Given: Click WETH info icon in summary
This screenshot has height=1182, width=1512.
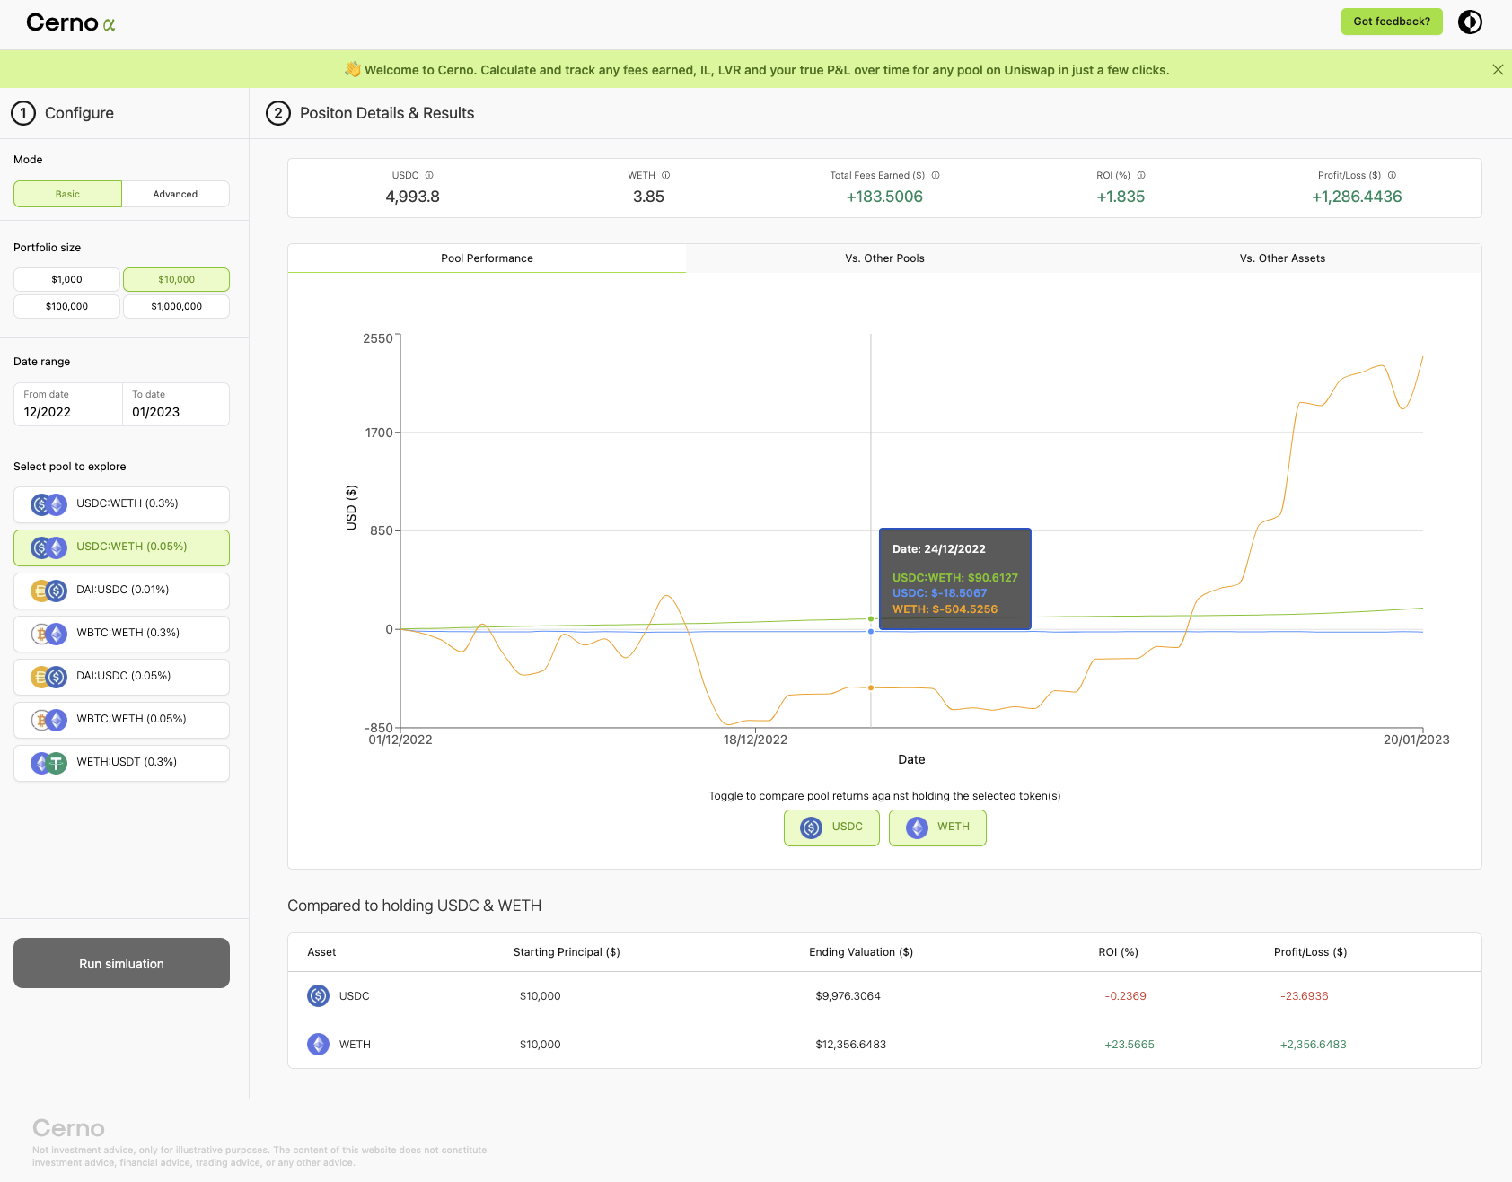Looking at the screenshot, I should click(x=666, y=175).
